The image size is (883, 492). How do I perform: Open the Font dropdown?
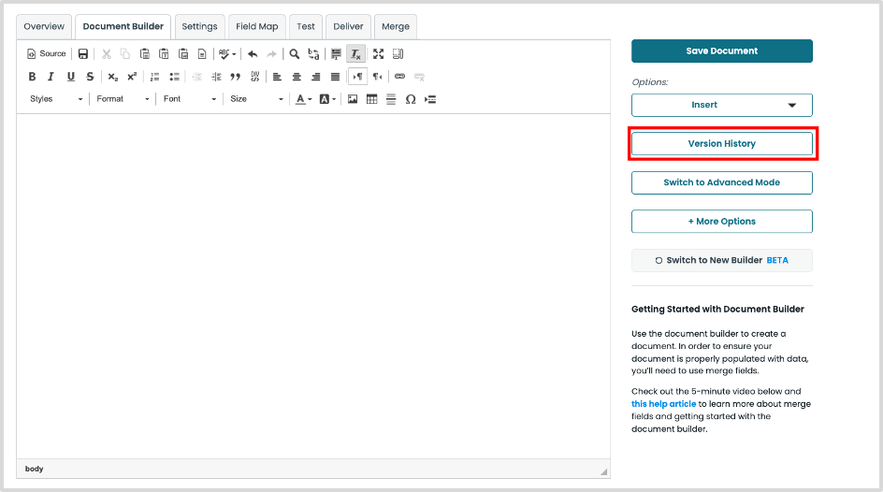pos(188,99)
